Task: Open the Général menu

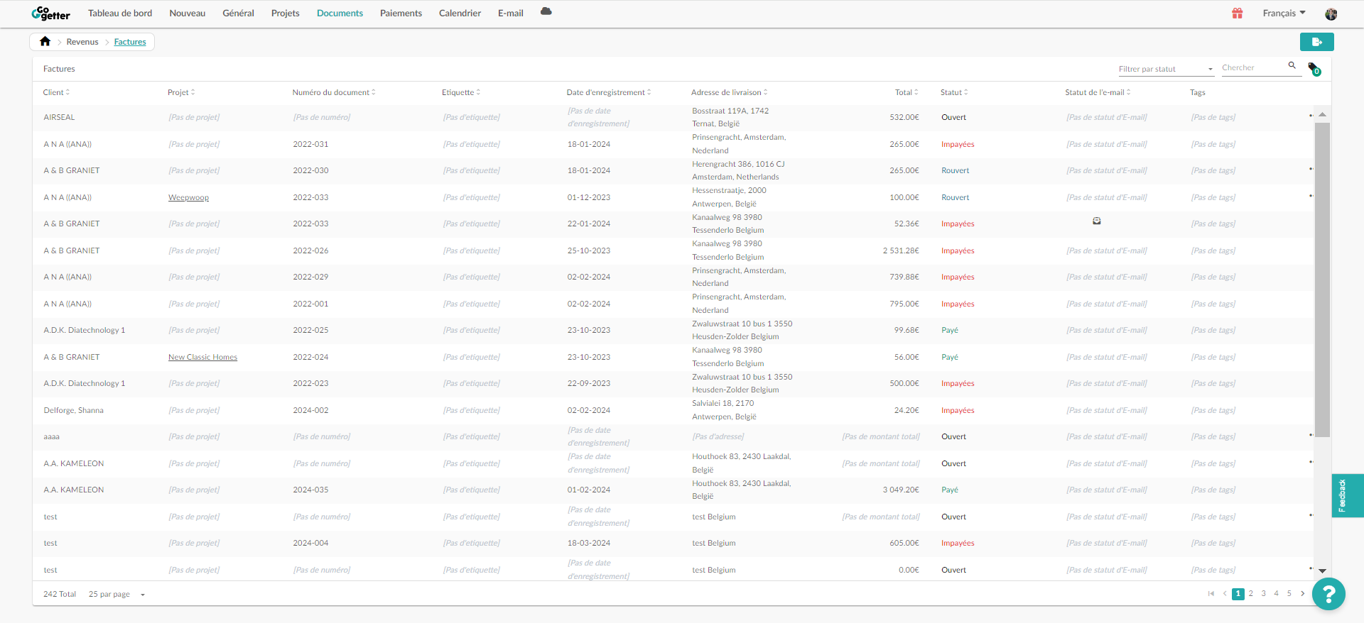Action: 238,13
